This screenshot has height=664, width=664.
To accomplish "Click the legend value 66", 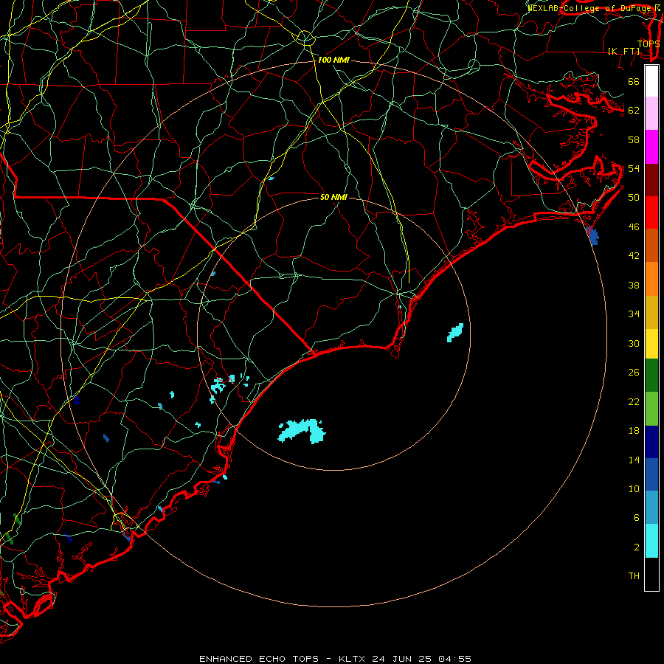I will point(634,81).
